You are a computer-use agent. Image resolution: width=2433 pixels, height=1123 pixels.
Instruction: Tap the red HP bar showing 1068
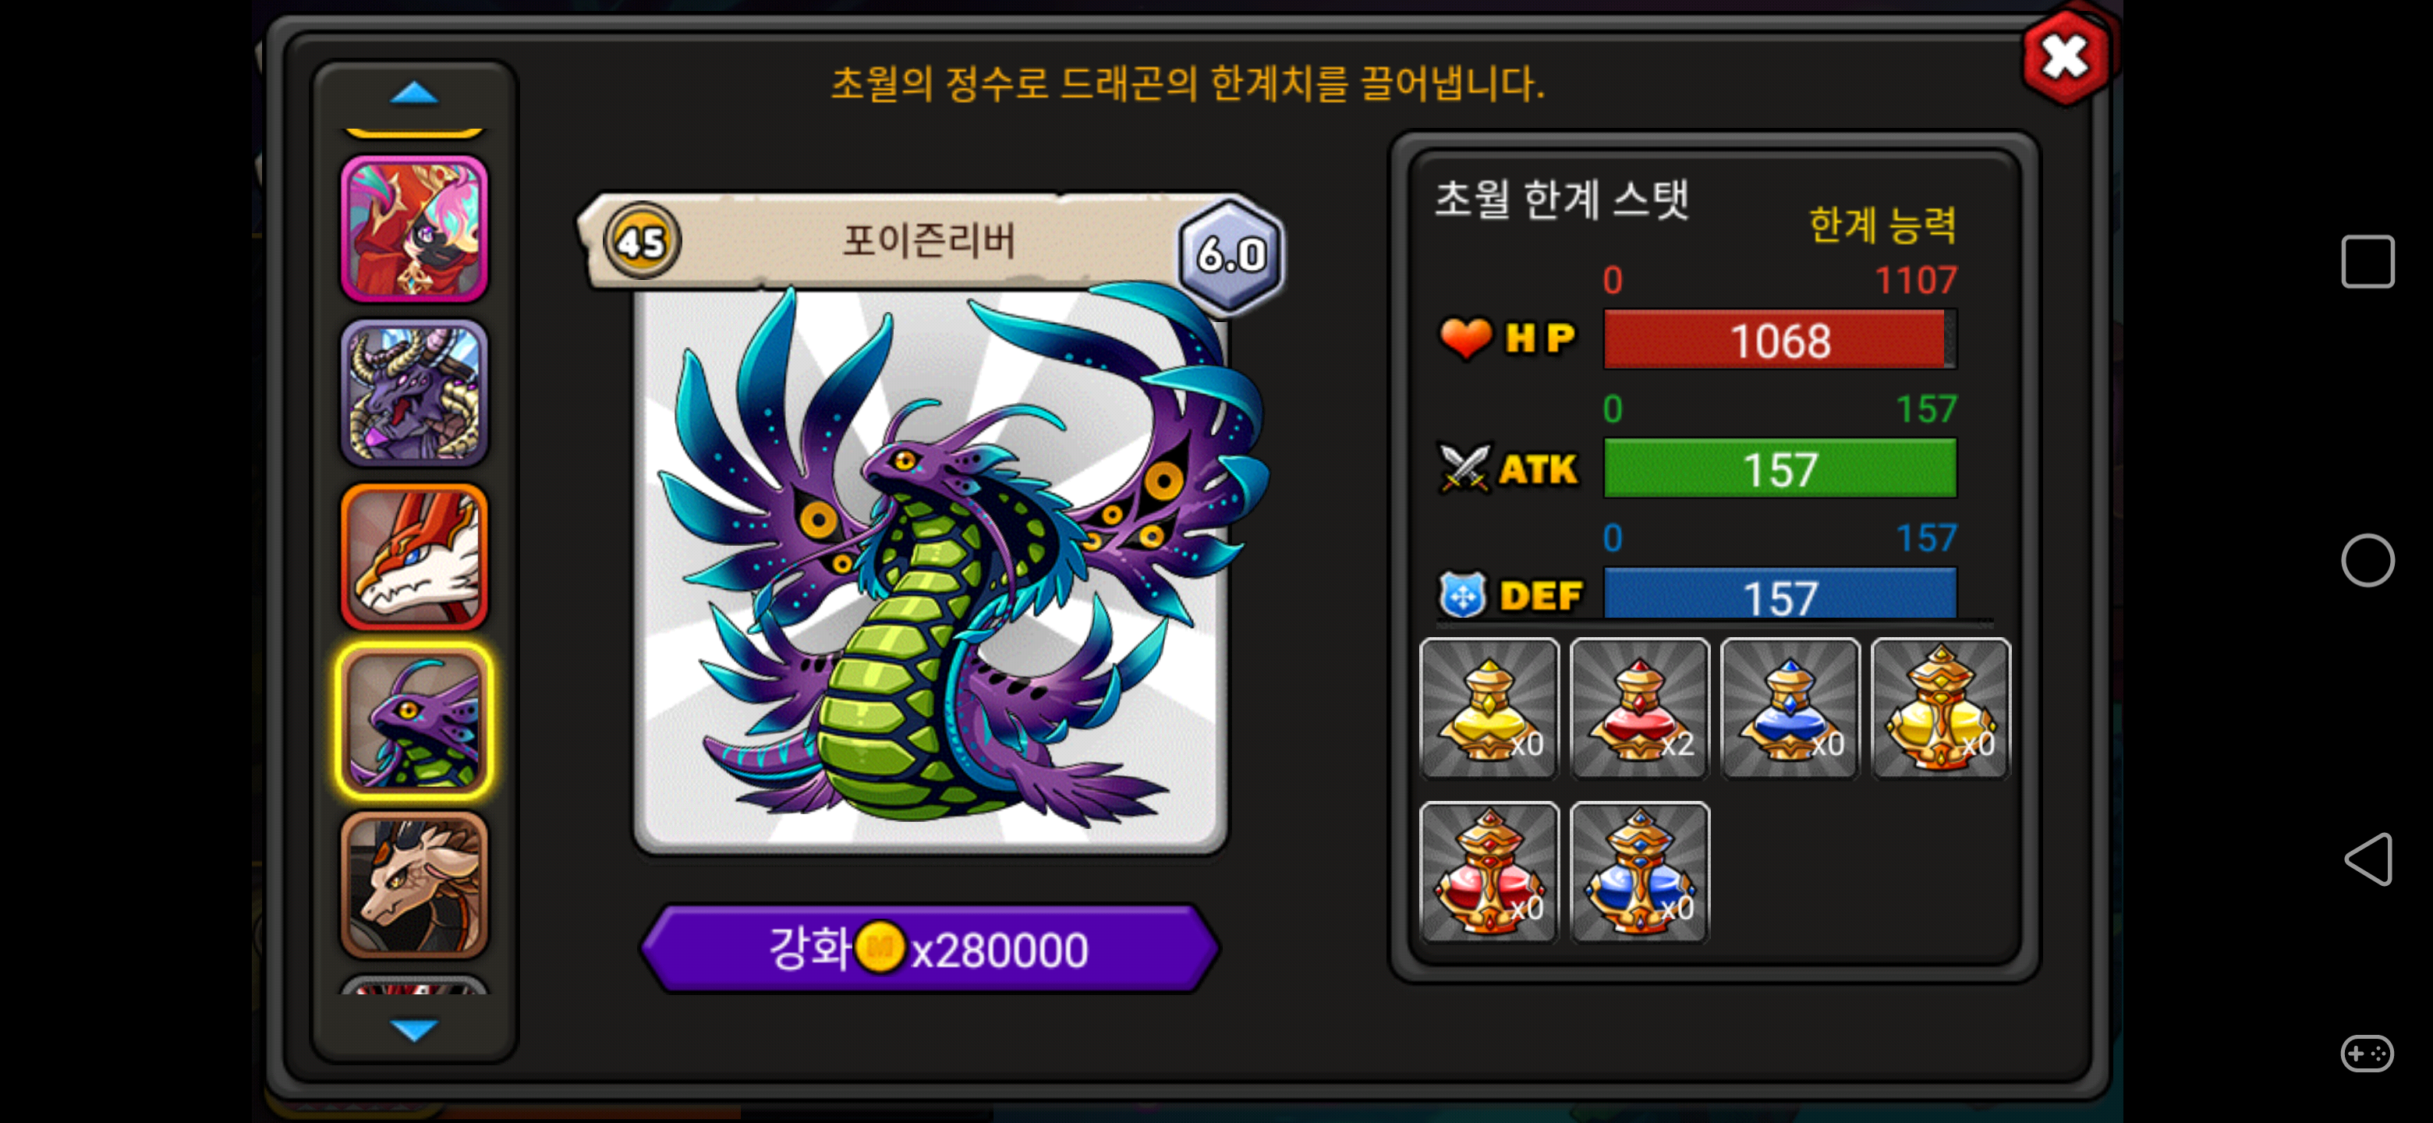[1780, 340]
